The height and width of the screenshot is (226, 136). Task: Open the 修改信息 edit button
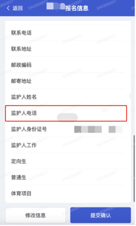35,215
